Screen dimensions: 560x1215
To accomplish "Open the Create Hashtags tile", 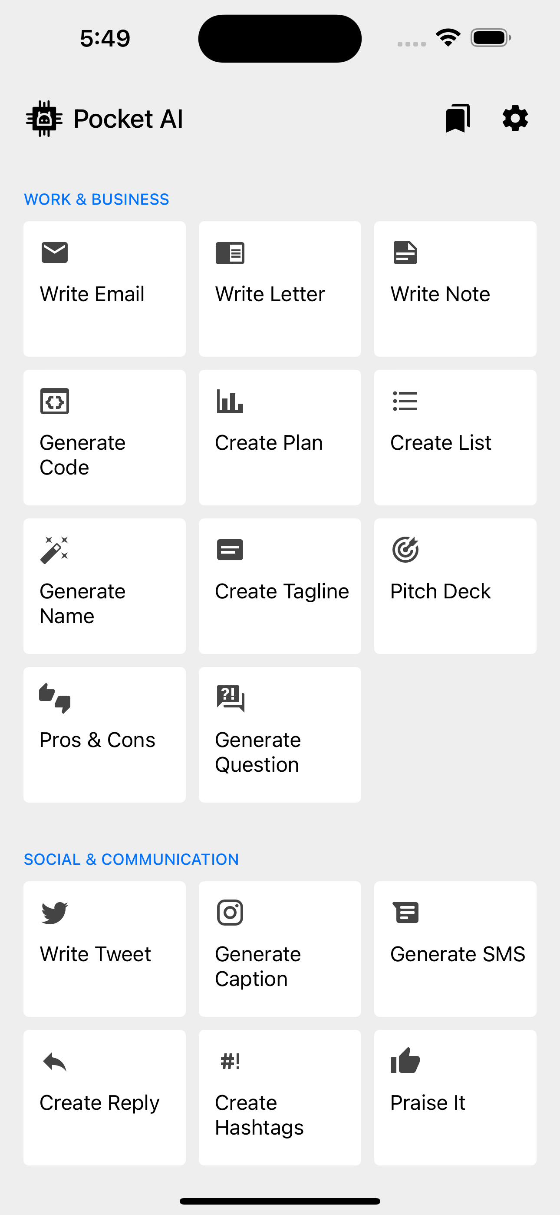I will [280, 1098].
